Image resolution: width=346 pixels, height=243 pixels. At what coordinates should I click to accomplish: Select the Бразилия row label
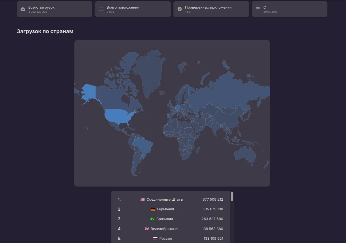pos(165,219)
